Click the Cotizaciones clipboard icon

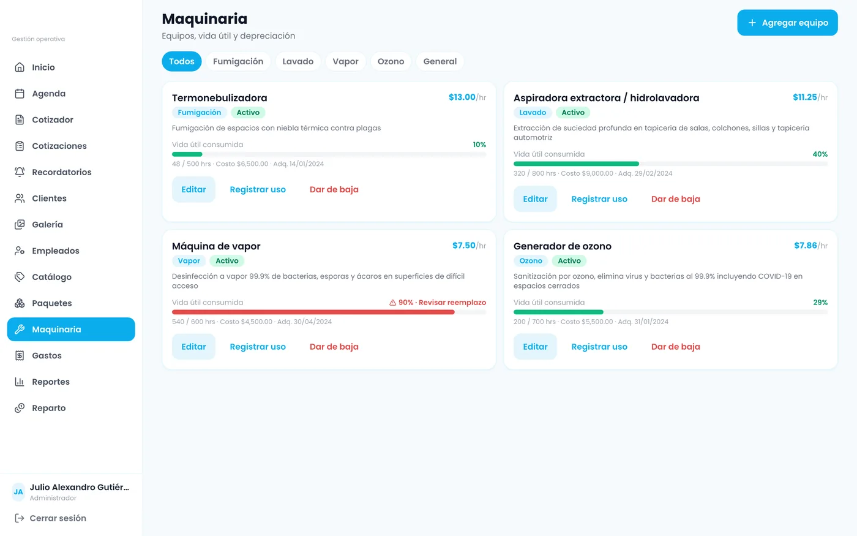(20, 146)
